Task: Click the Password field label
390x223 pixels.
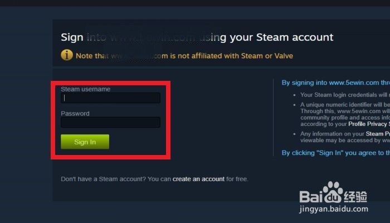Action: [75, 114]
